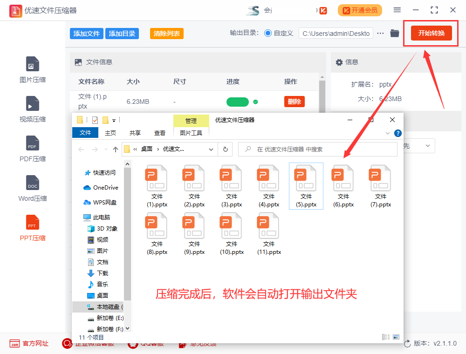Click the 开通会员 membership button
Viewport: 466px width, 354px height.
360,10
